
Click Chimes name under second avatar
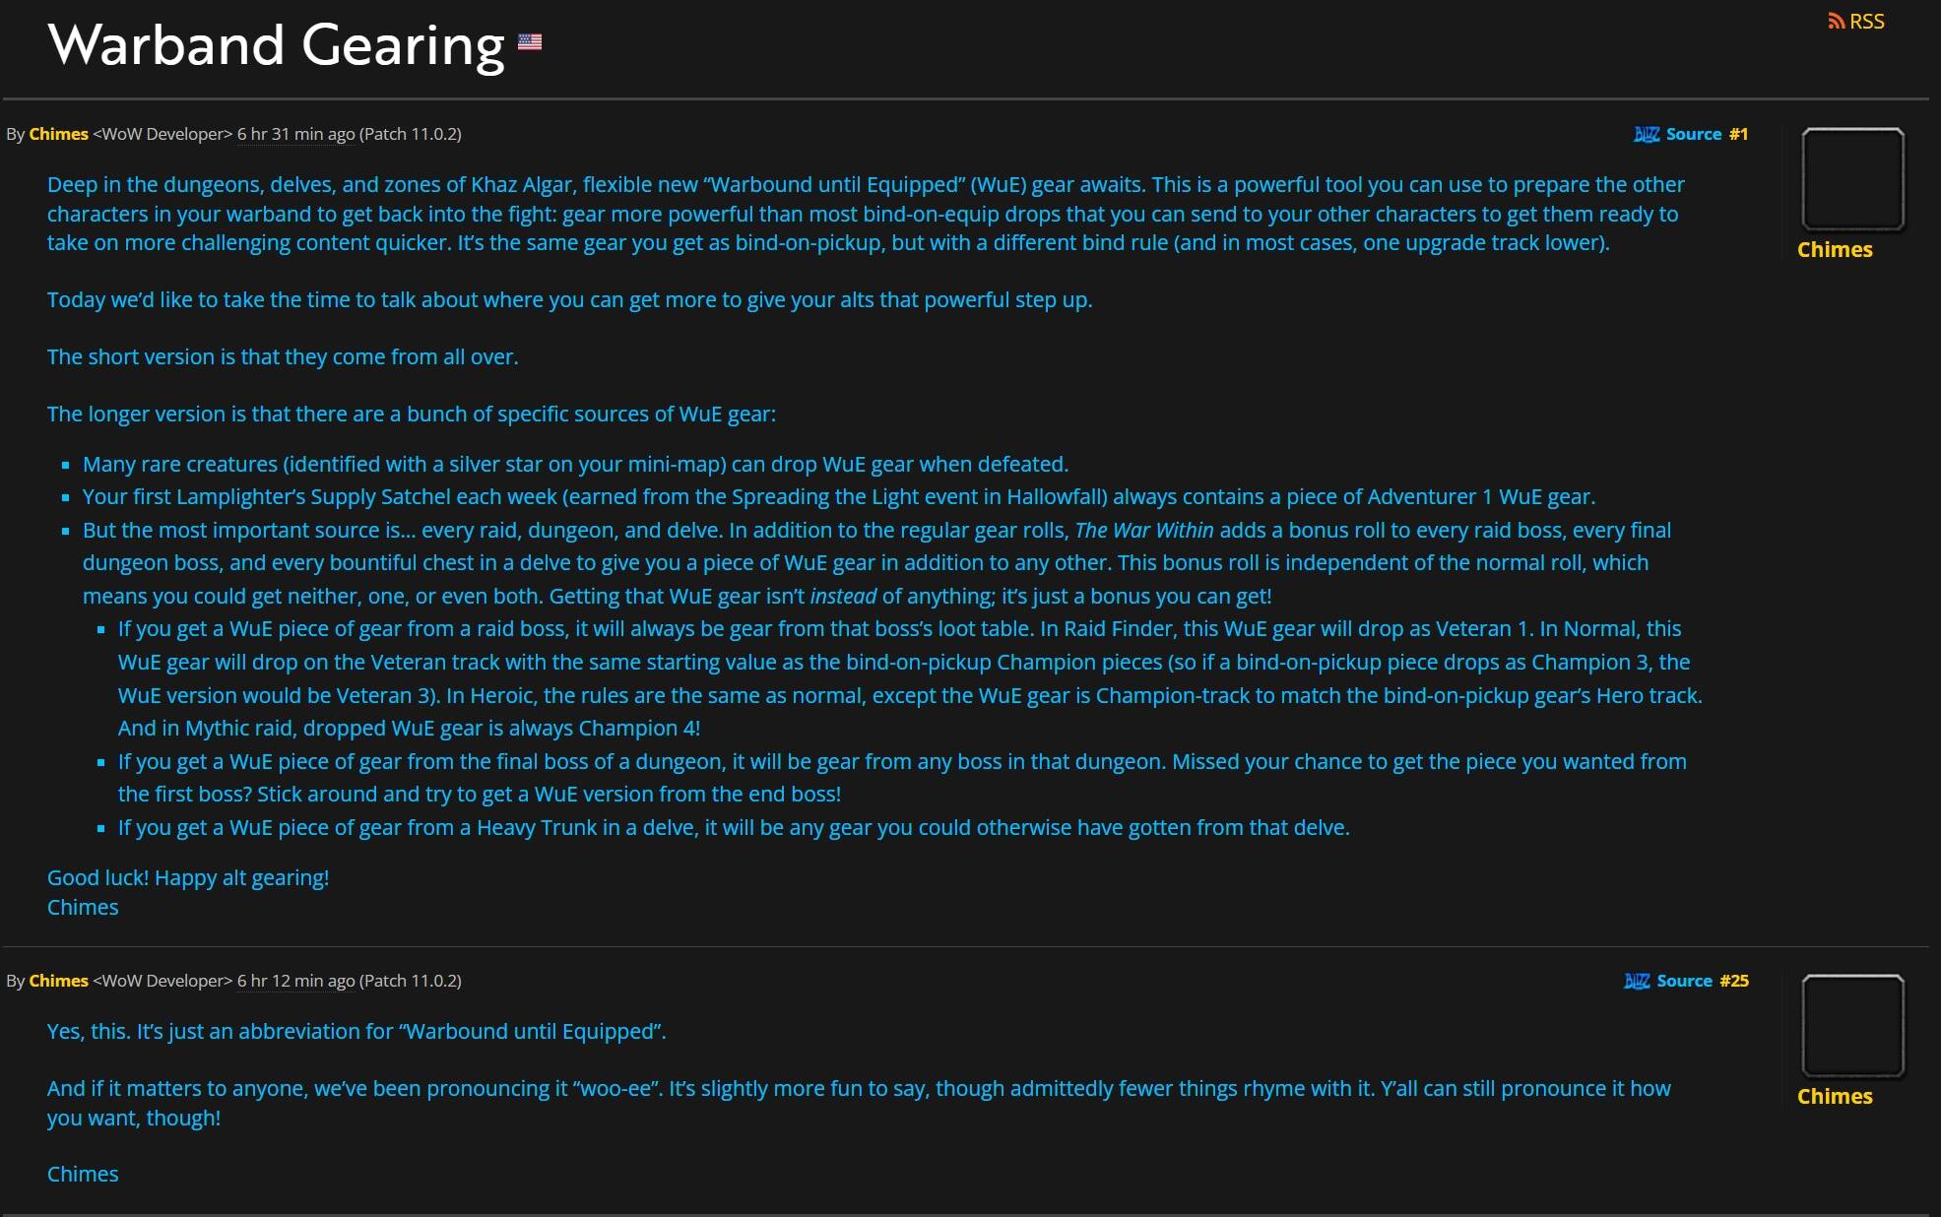1835,1097
